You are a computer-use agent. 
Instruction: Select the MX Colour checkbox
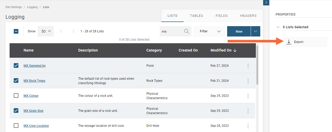[16, 96]
